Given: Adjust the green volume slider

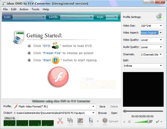Looking at the screenshot, I should click(143, 121).
